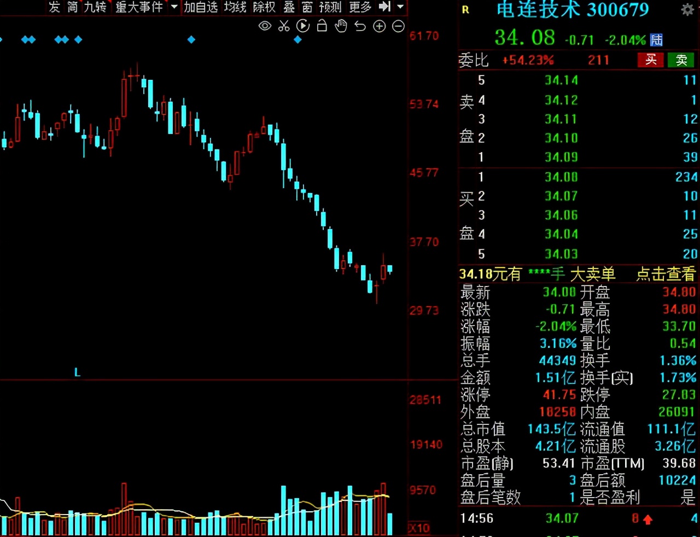Open the 预测 forecast tool
The image size is (700, 537).
pos(330,7)
